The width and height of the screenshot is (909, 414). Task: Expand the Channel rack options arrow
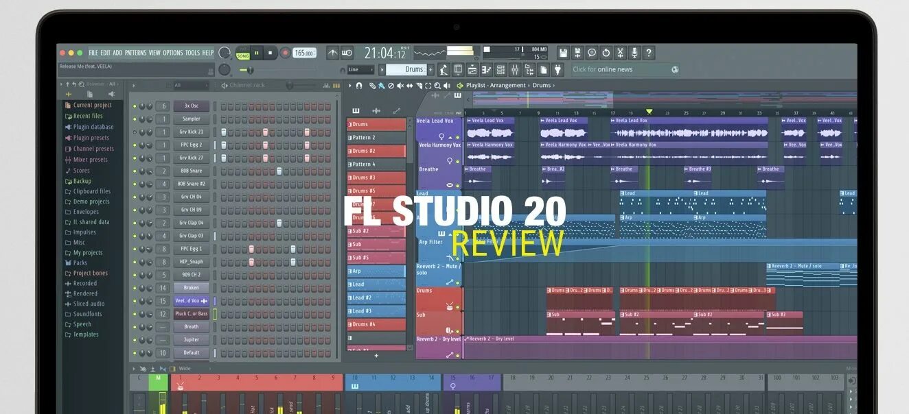[x=134, y=86]
